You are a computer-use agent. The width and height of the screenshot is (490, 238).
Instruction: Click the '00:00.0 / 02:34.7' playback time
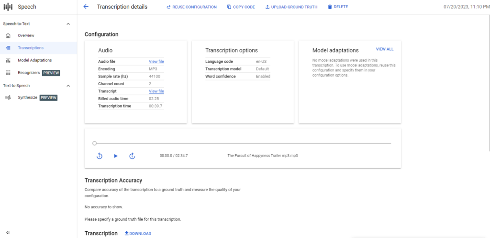[x=174, y=156]
